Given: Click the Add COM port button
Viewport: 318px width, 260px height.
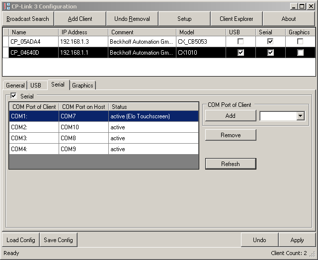Looking at the screenshot, I should click(x=231, y=116).
